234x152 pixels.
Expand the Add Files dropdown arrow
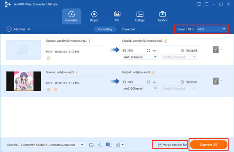(29, 29)
